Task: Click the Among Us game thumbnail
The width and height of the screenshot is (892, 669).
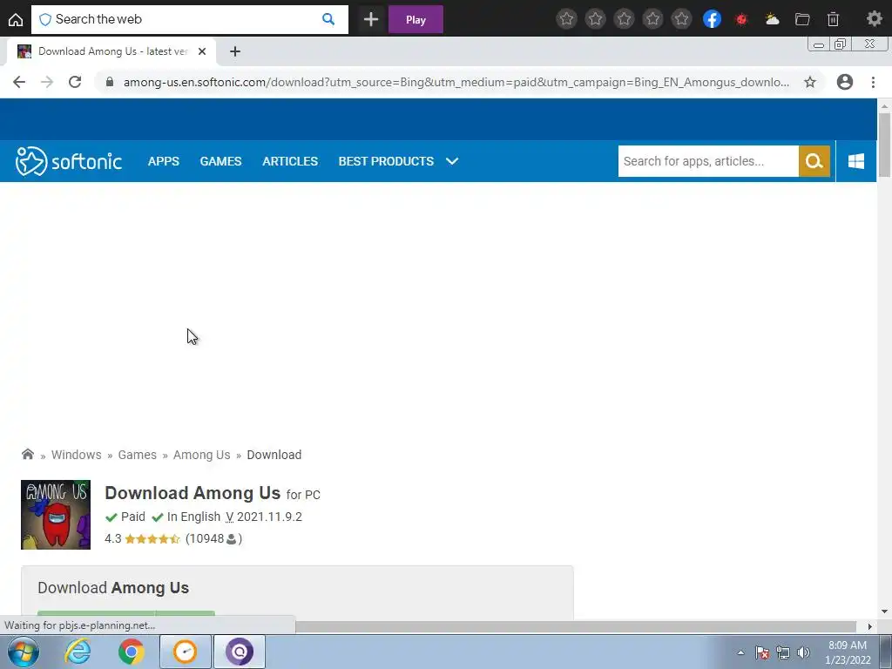Action: point(56,515)
